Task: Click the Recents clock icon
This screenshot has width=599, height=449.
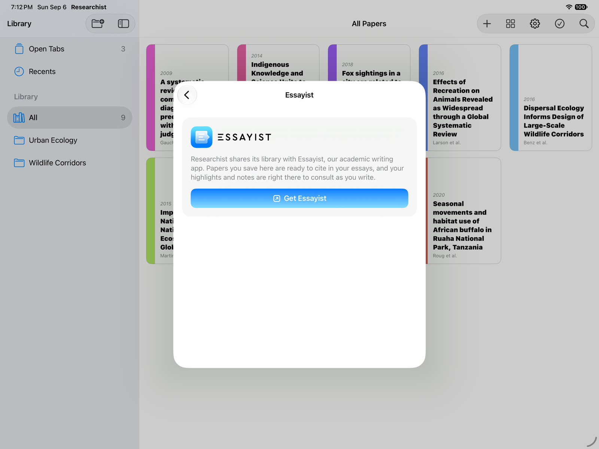Action: click(x=19, y=71)
